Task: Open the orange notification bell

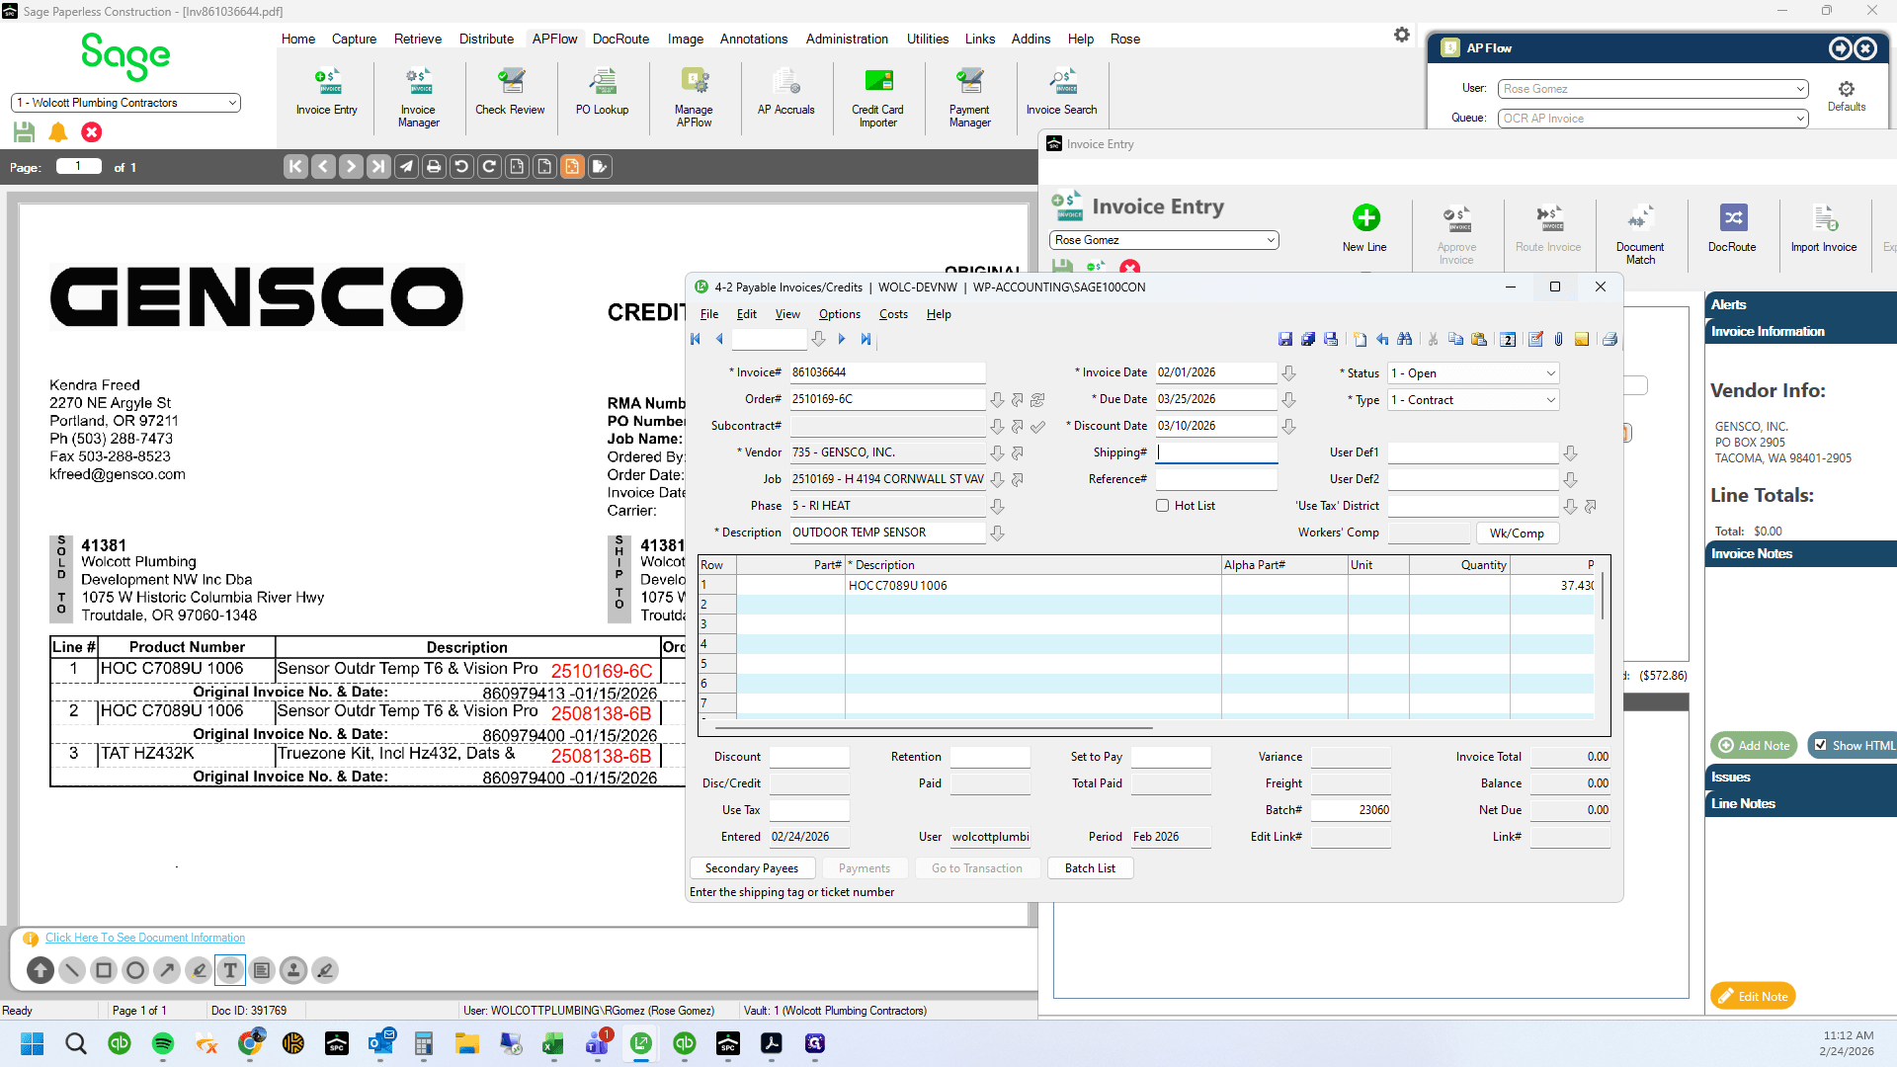Action: (58, 131)
